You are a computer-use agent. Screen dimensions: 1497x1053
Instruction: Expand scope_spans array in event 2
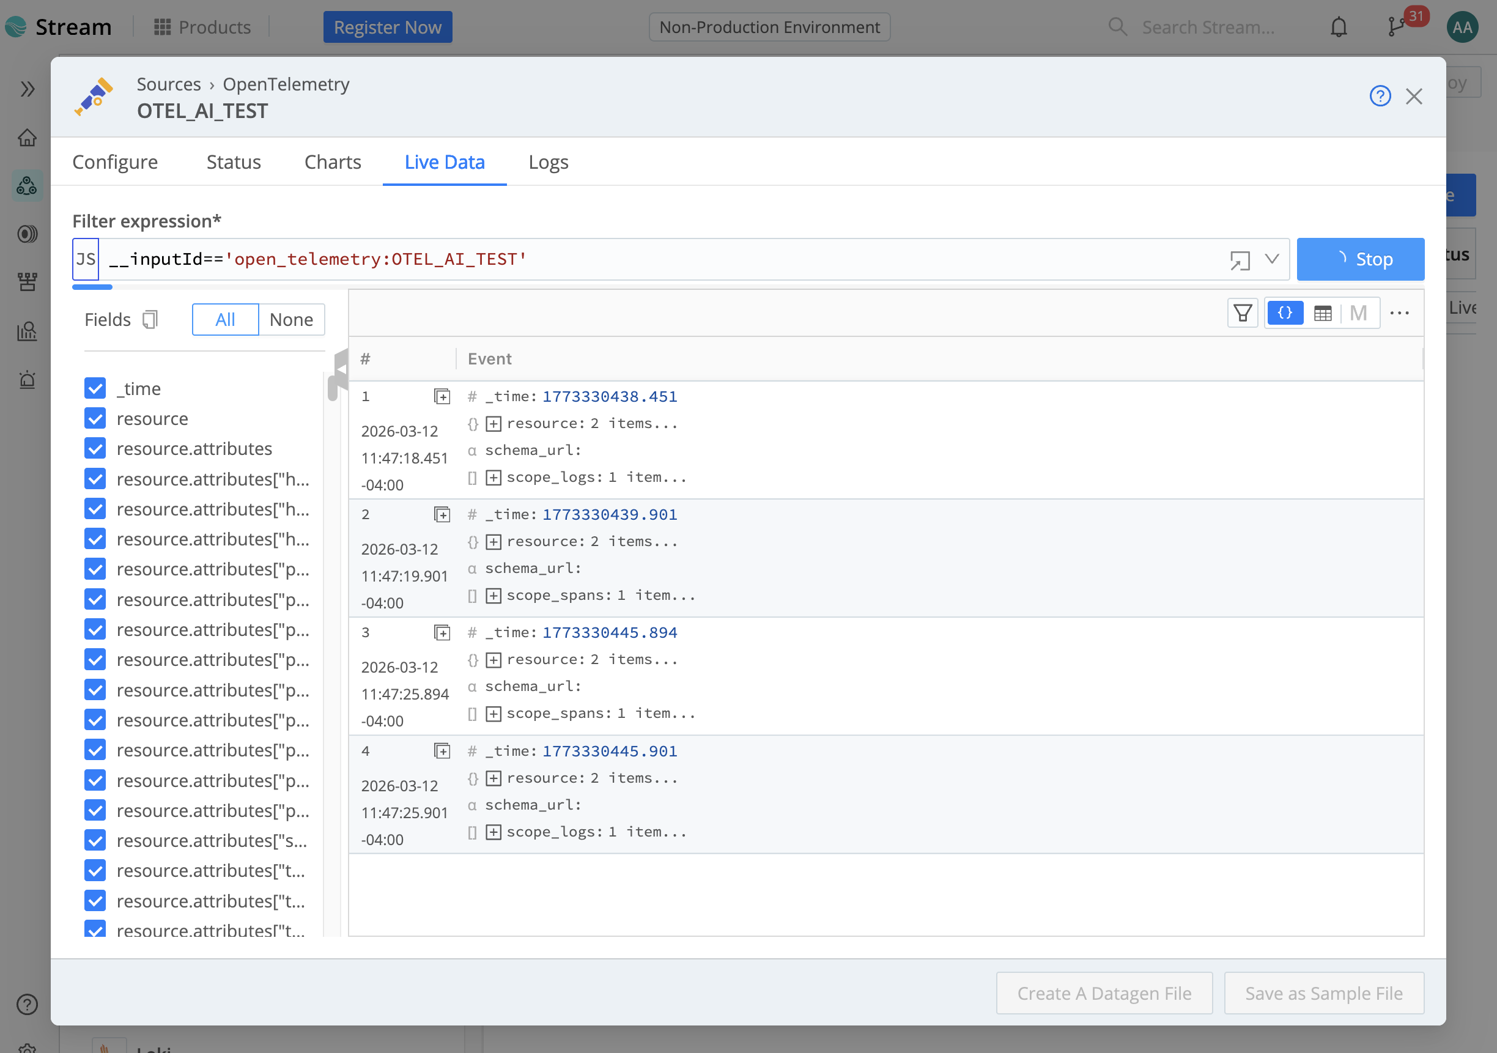(493, 595)
